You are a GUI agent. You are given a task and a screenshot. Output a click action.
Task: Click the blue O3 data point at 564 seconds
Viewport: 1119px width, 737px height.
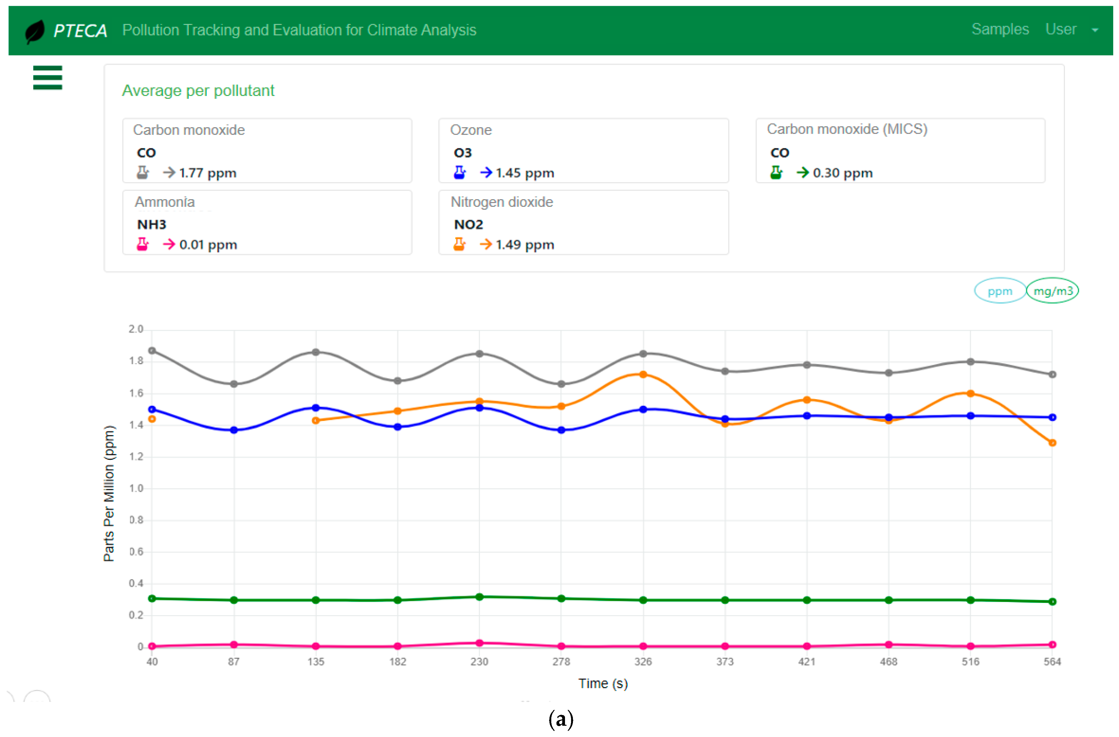[1052, 417]
